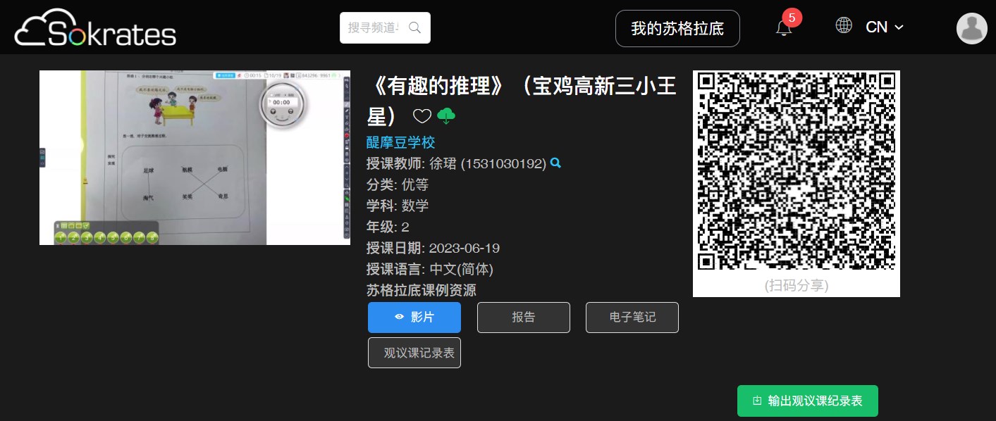The height and width of the screenshot is (421, 996).
Task: Click the chevron arrow beside CN
Action: click(x=899, y=27)
